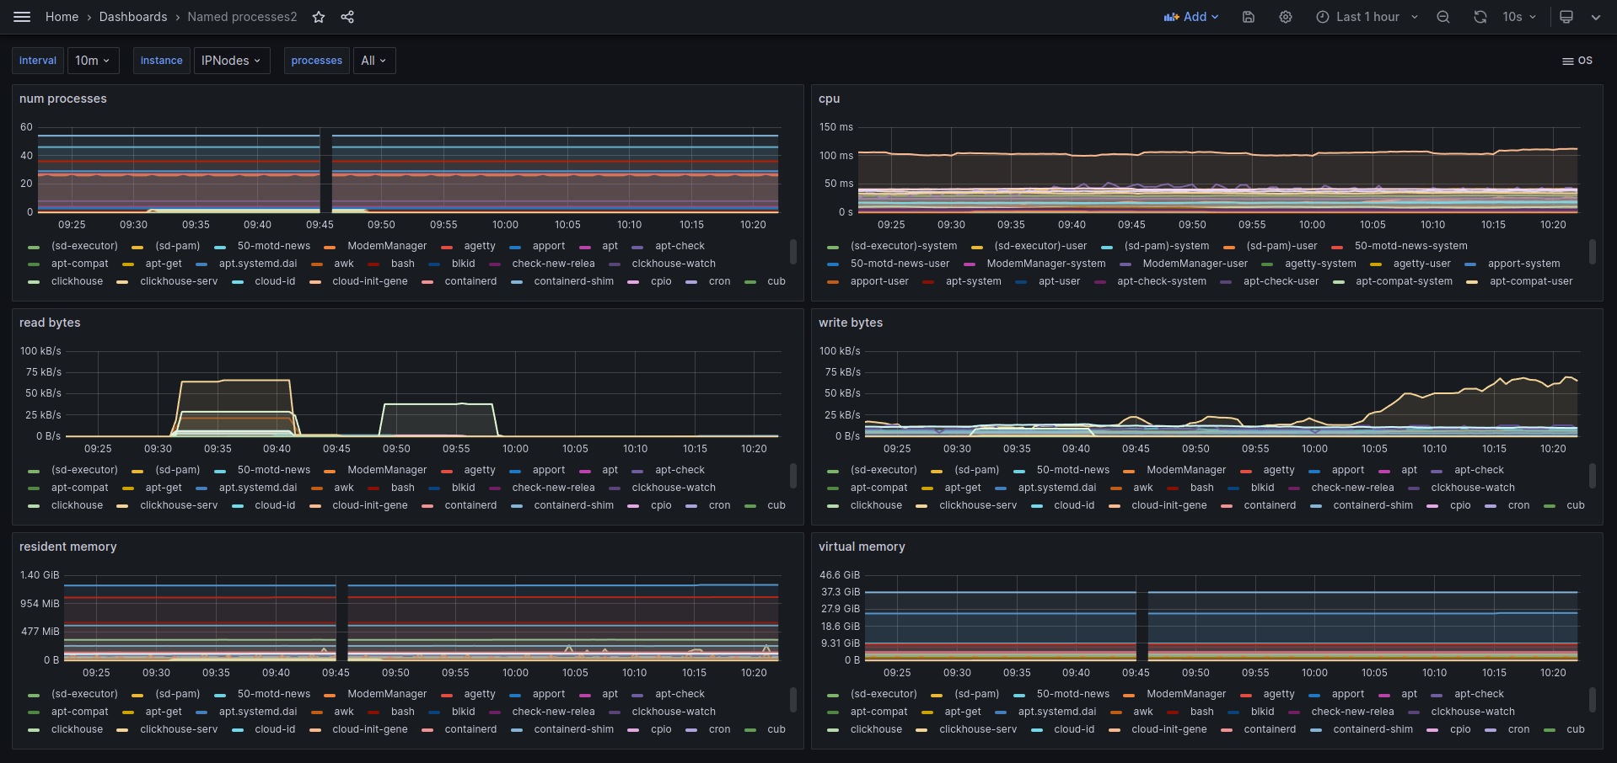The image size is (1617, 763).
Task: Expand the instance IPNodes dropdown
Action: pos(231,61)
